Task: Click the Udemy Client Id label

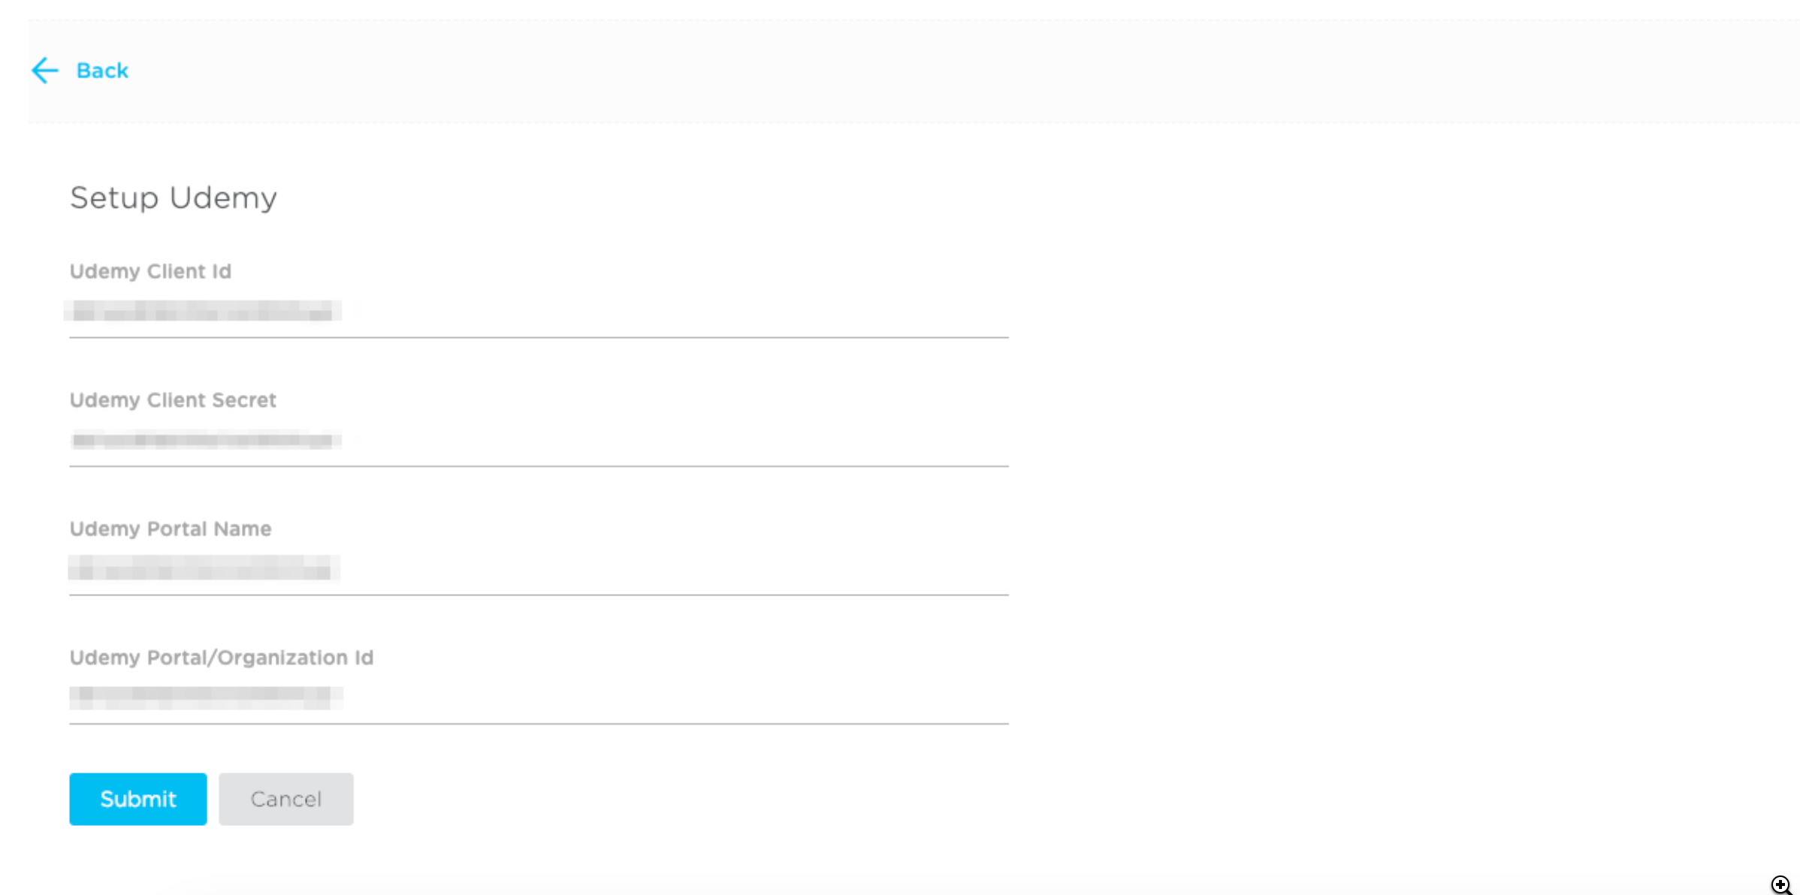Action: (x=150, y=271)
